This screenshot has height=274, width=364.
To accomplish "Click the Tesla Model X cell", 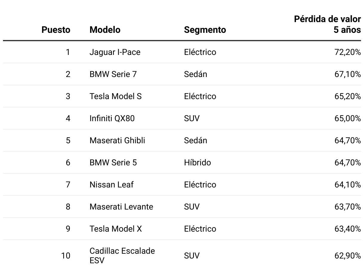I will click(x=116, y=229).
